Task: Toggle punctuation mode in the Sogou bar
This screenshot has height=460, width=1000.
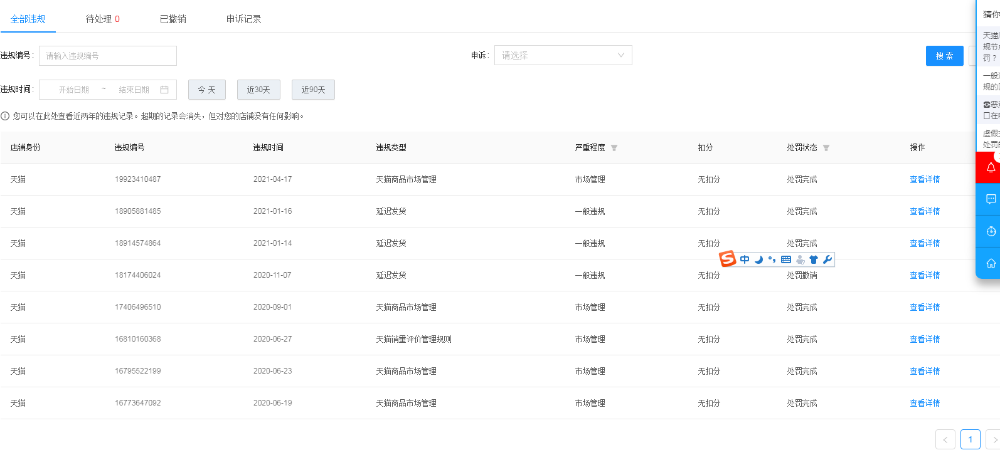Action: point(772,259)
